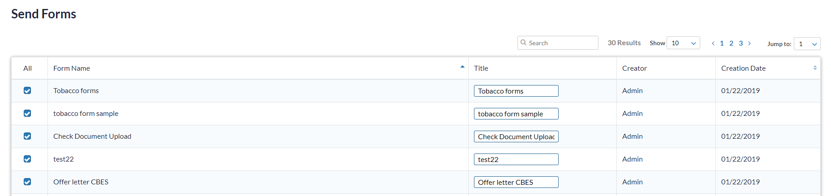Open the Jump to page dropdown
The height and width of the screenshot is (196, 831).
coord(807,44)
